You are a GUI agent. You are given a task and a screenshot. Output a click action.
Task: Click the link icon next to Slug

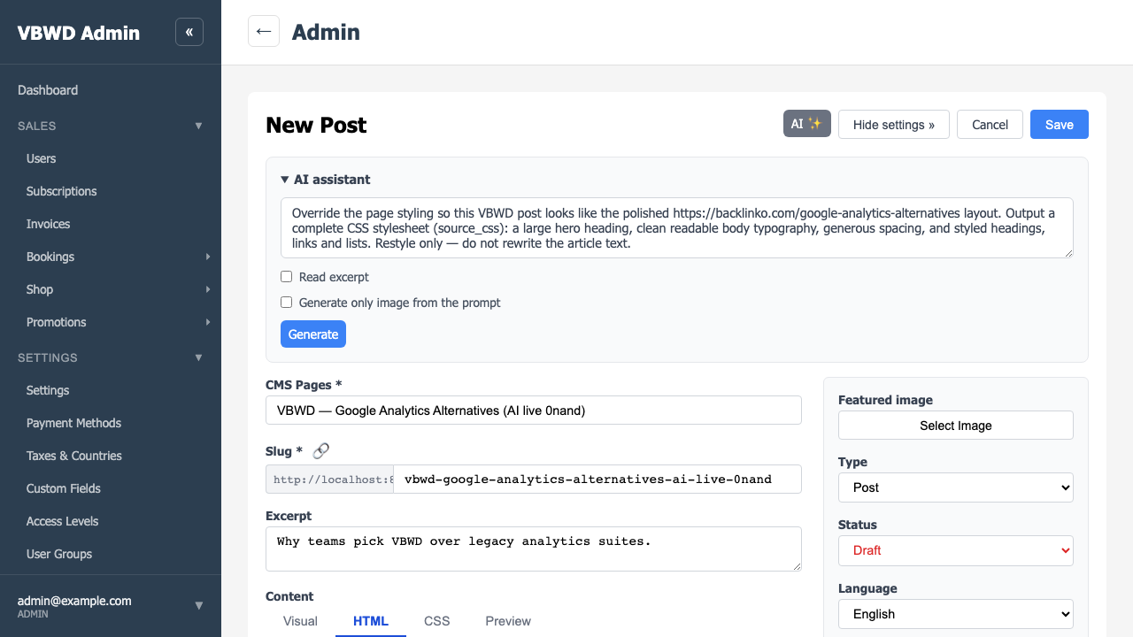(321, 451)
